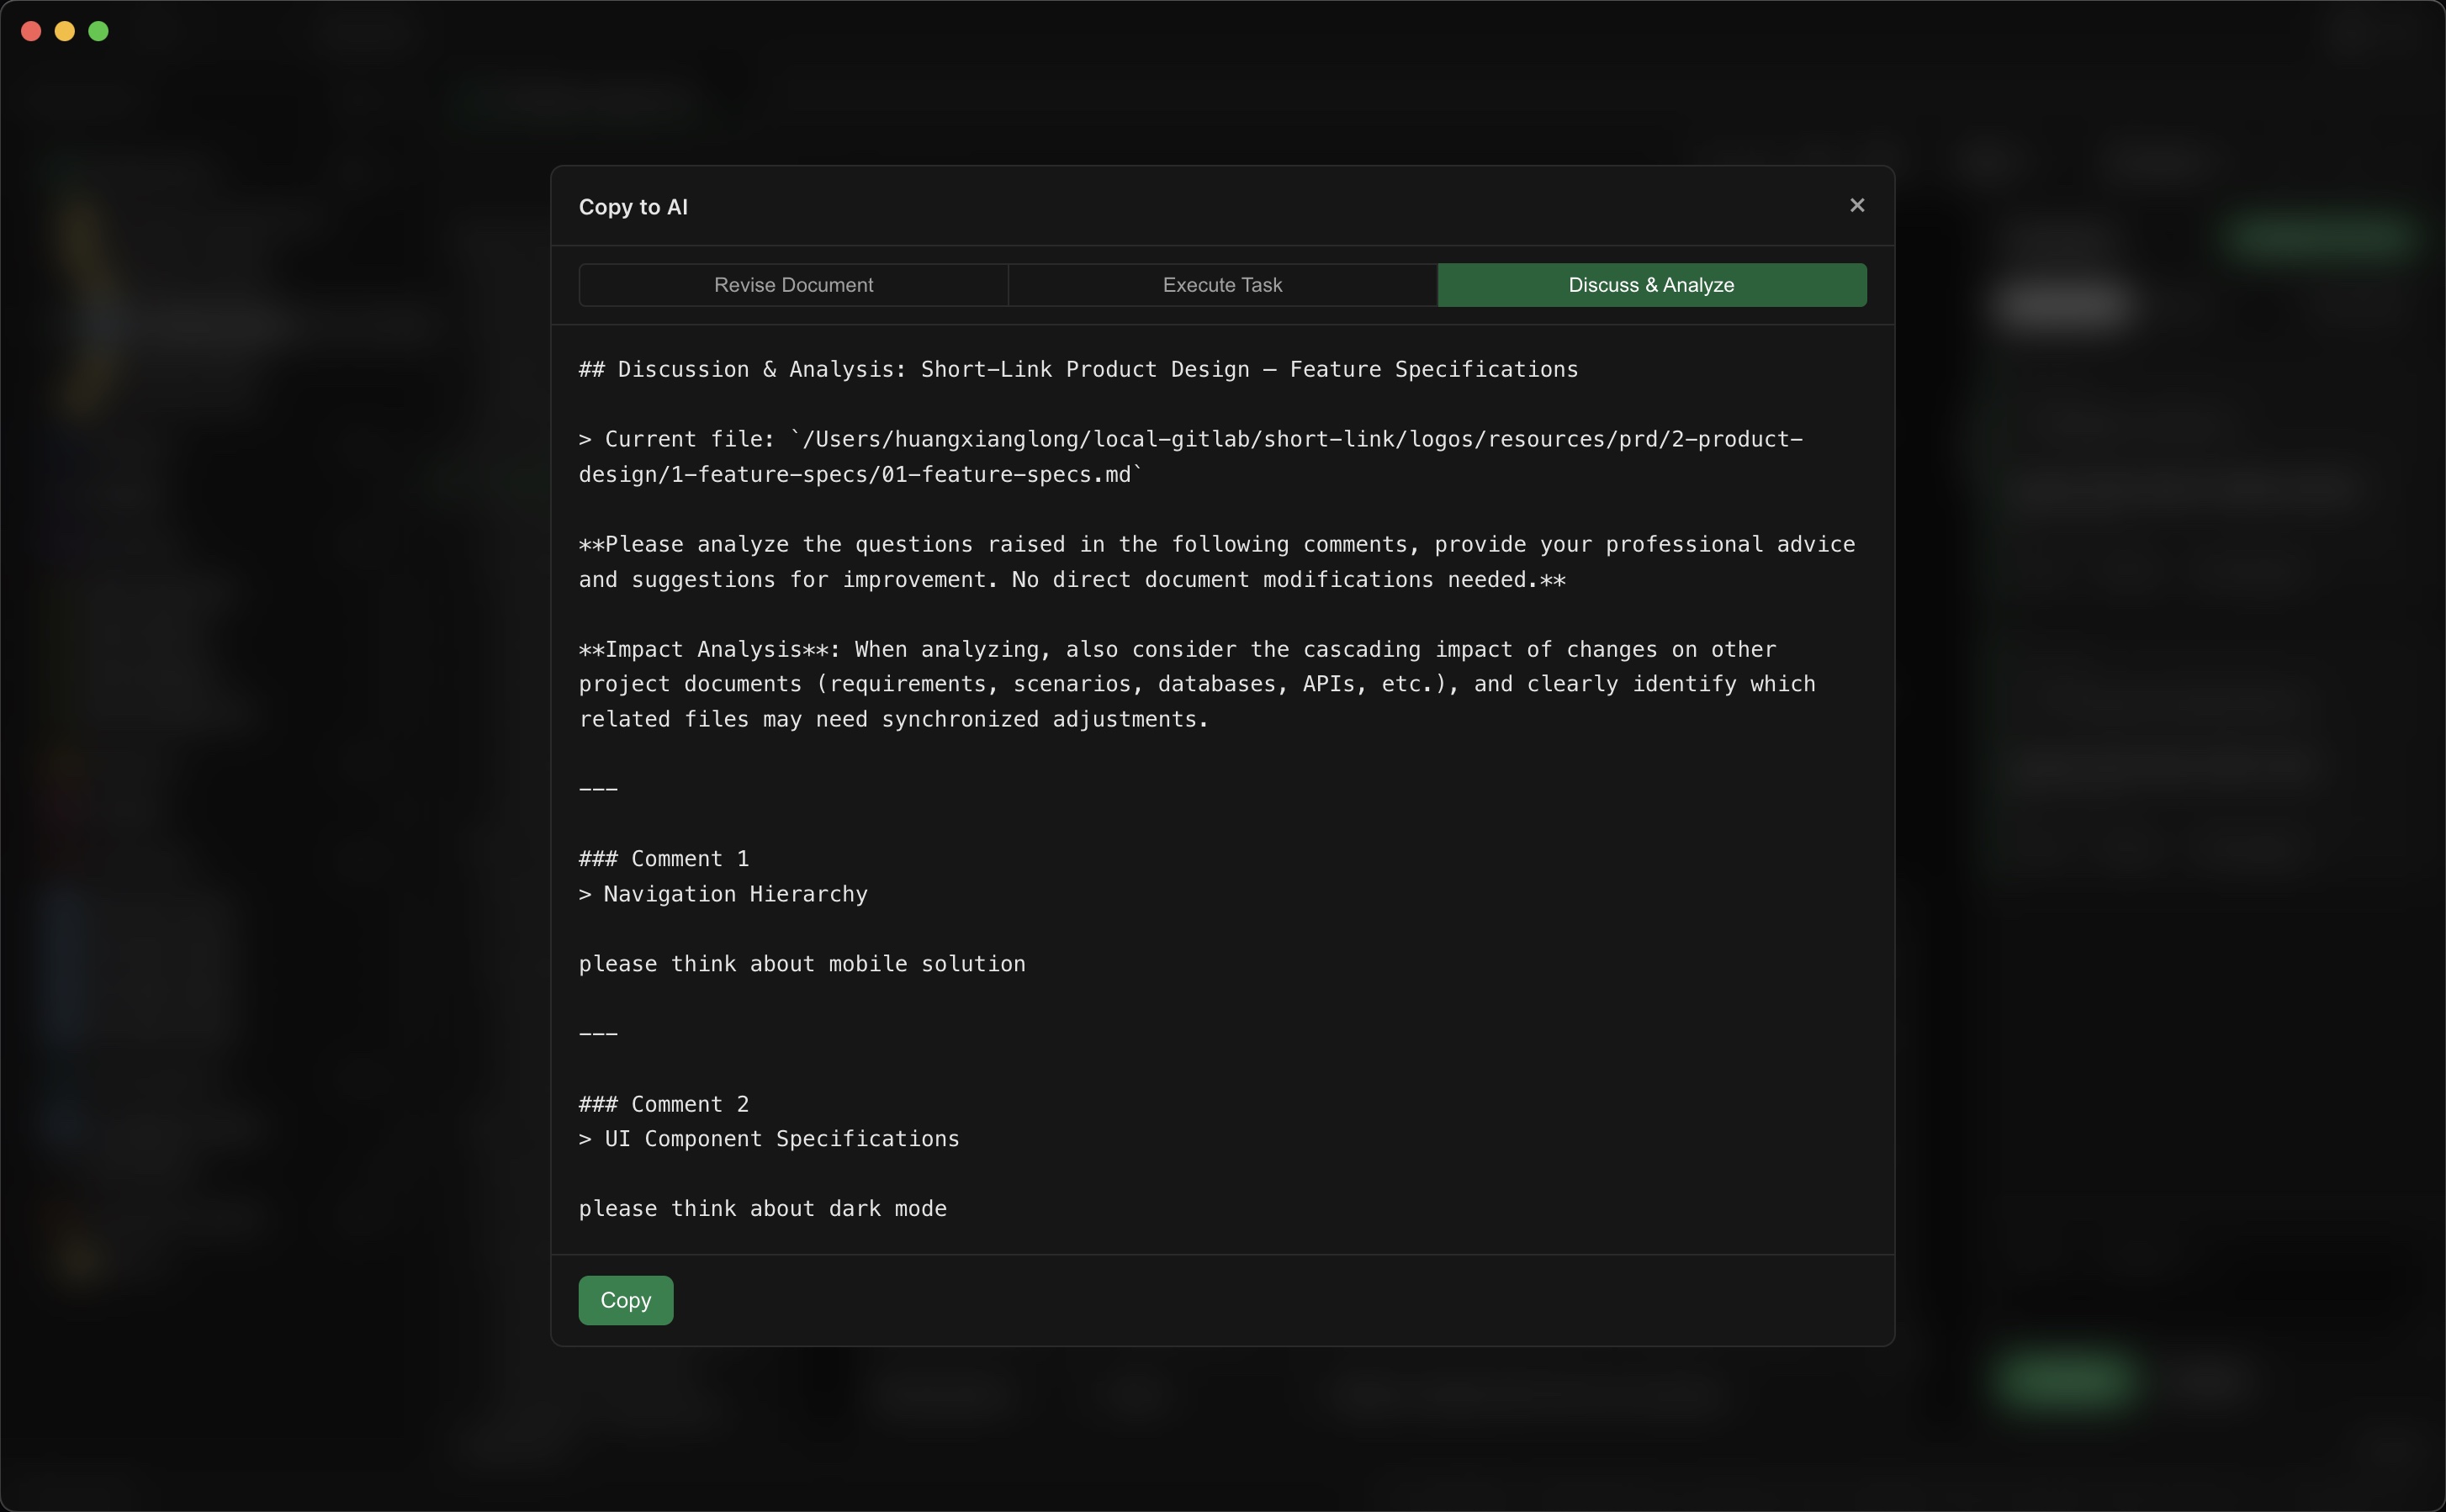
Task: Click the mobile solution comment text
Action: [800, 963]
